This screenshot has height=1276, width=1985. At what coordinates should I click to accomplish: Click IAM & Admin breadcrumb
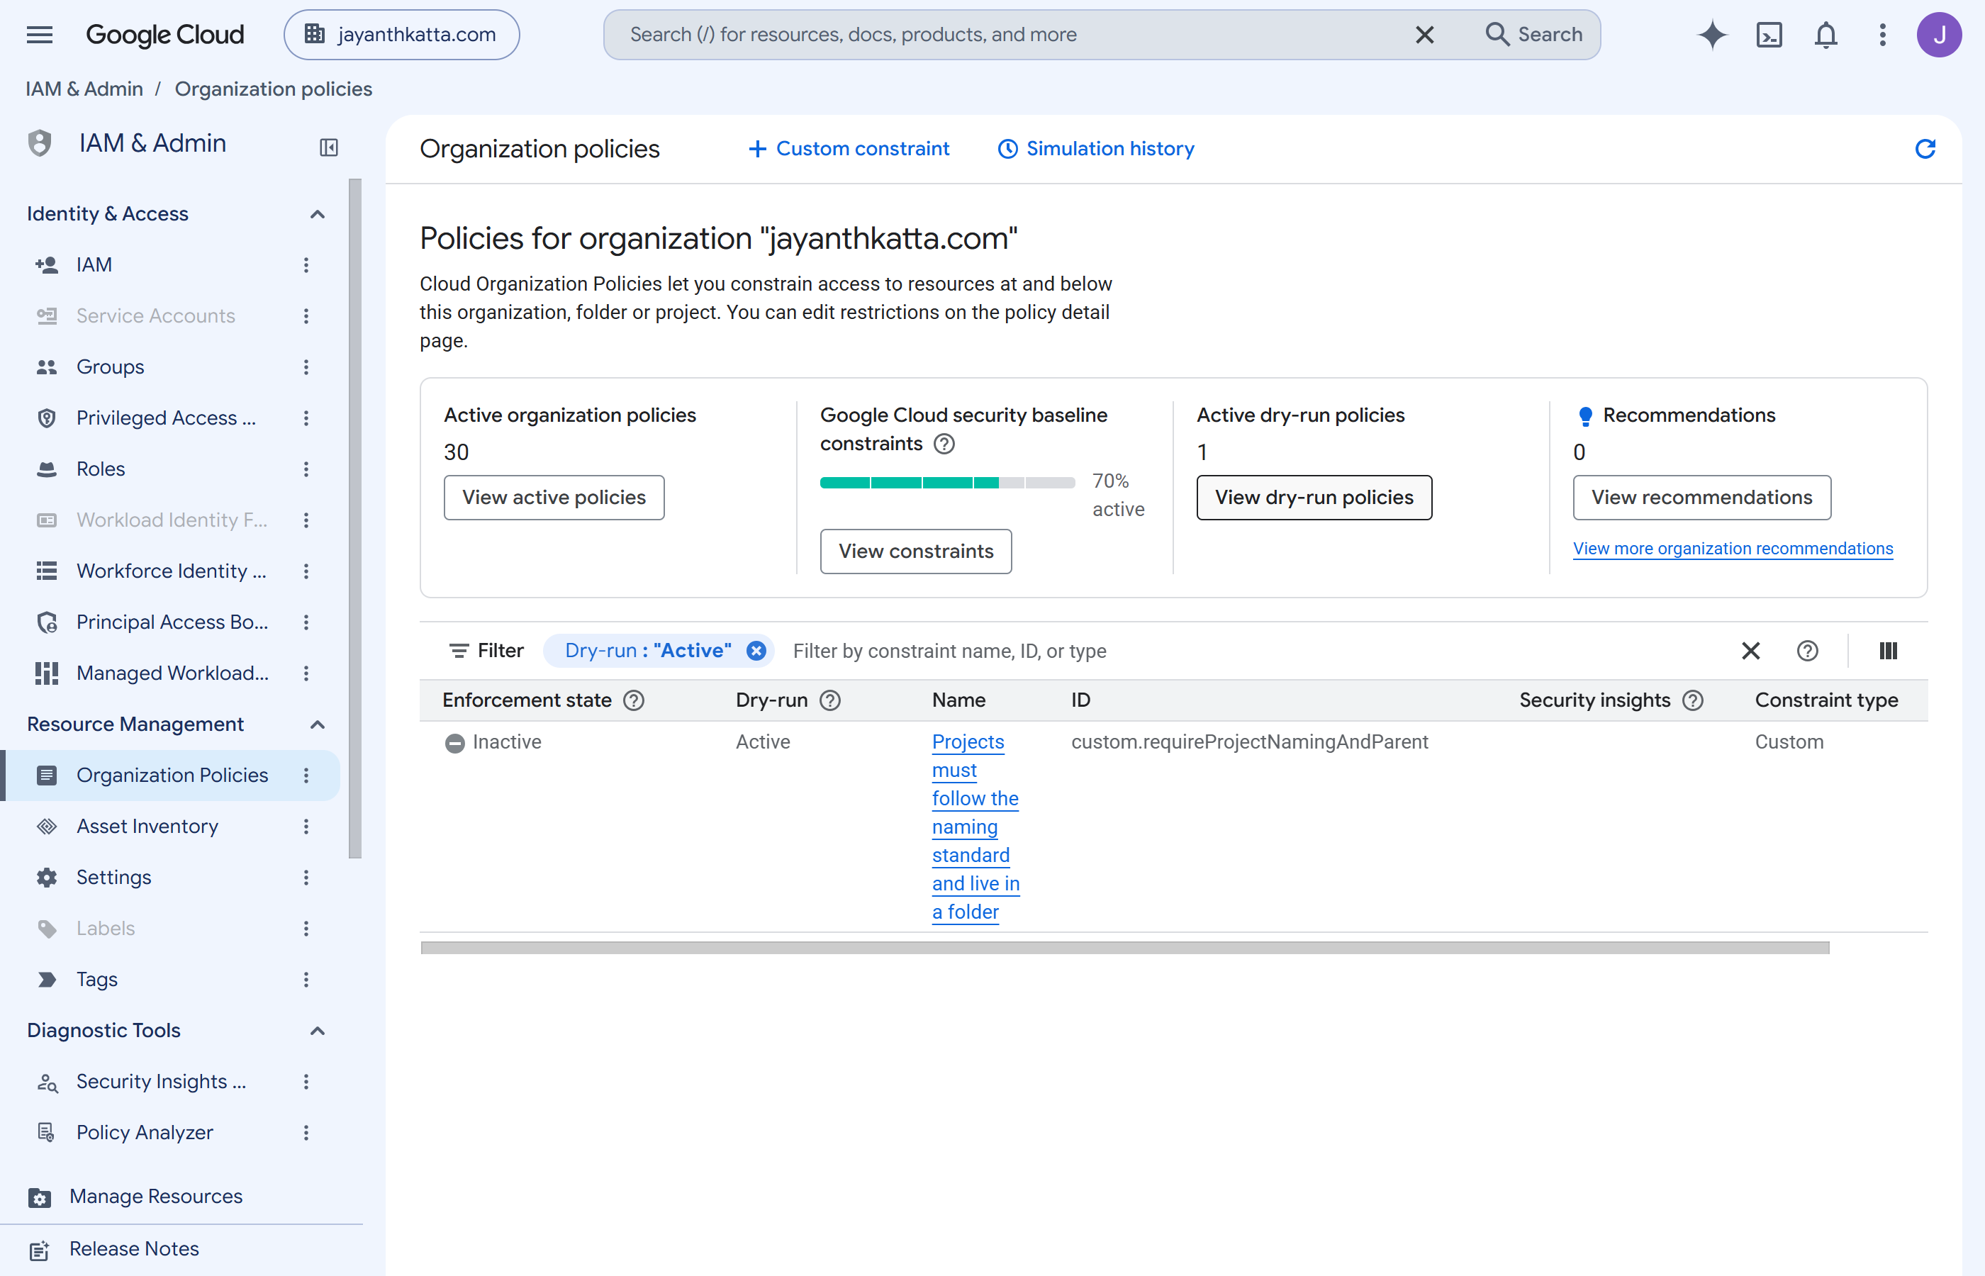(84, 89)
